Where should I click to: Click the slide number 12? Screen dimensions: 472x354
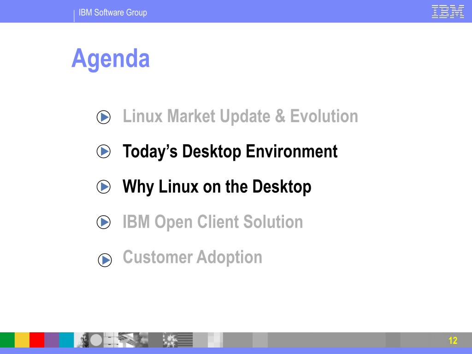(453, 341)
